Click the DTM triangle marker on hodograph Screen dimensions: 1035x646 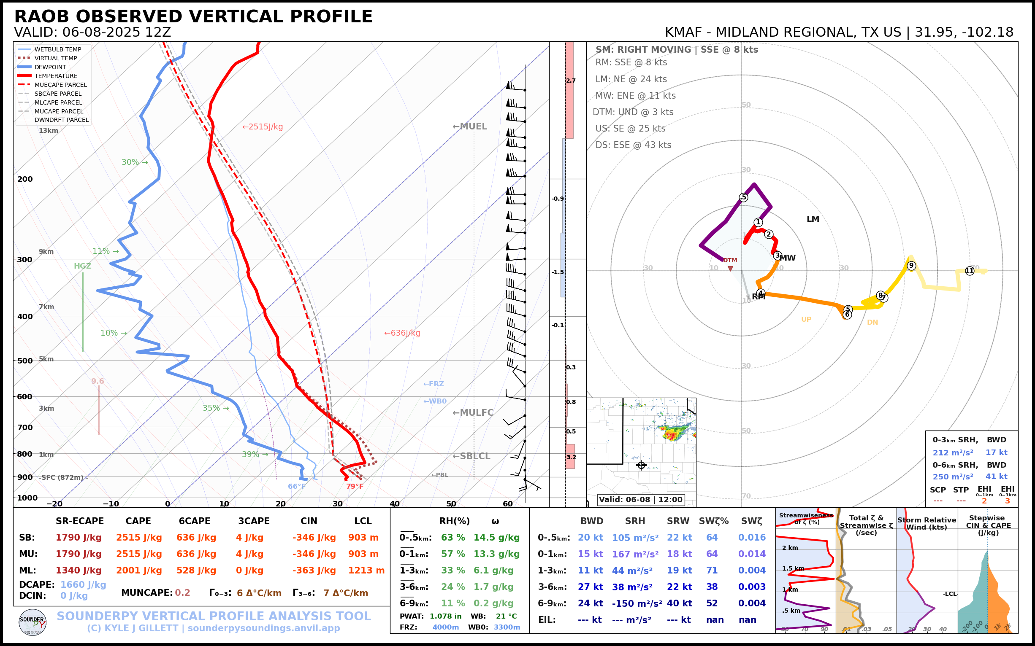pyautogui.click(x=730, y=269)
